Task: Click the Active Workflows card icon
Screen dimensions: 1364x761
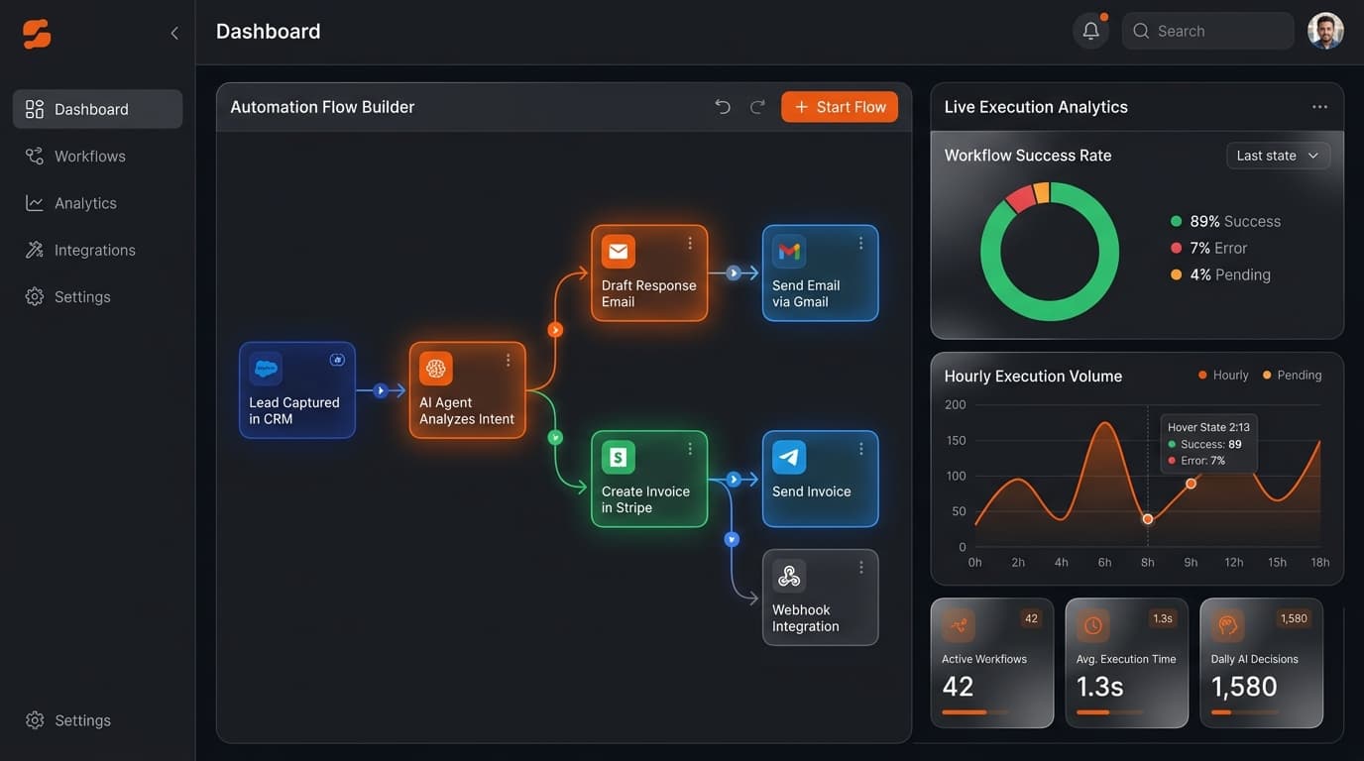Action: 959,625
